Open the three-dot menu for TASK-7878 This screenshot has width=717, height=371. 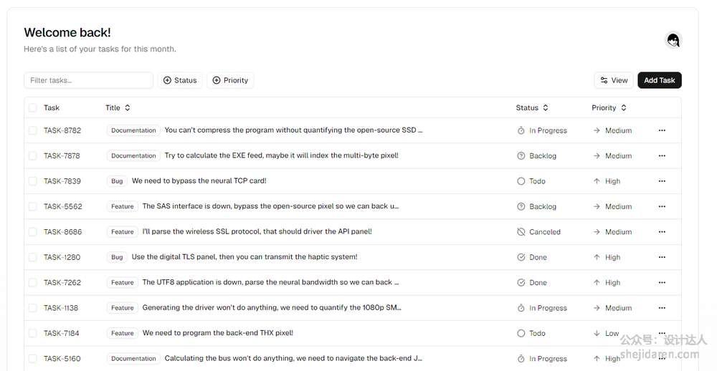661,155
